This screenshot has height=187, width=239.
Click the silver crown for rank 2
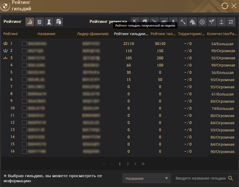coord(6,51)
